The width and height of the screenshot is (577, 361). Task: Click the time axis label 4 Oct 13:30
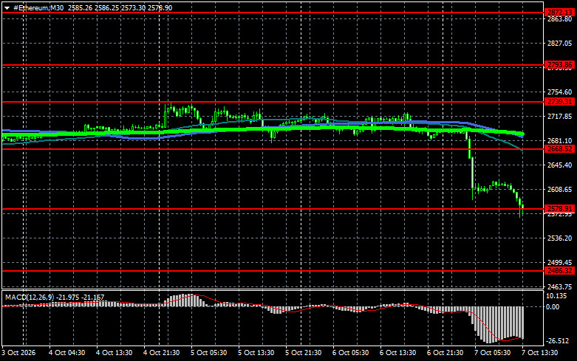[x=114, y=353]
